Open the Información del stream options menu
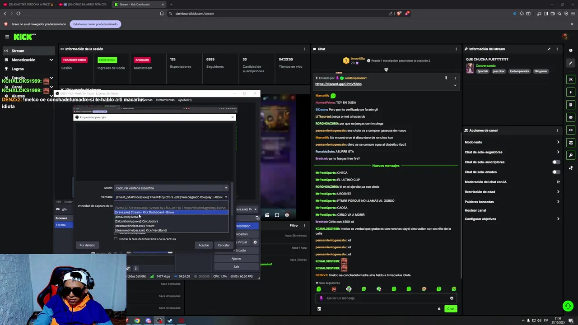 557,49
